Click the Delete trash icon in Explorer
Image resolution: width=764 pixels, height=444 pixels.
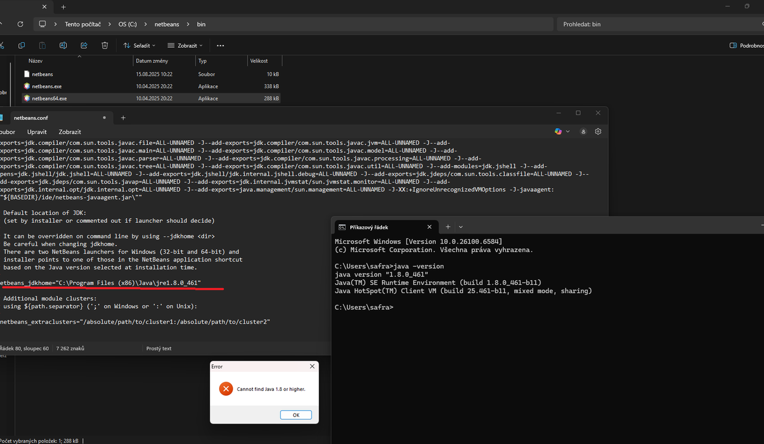coord(104,45)
